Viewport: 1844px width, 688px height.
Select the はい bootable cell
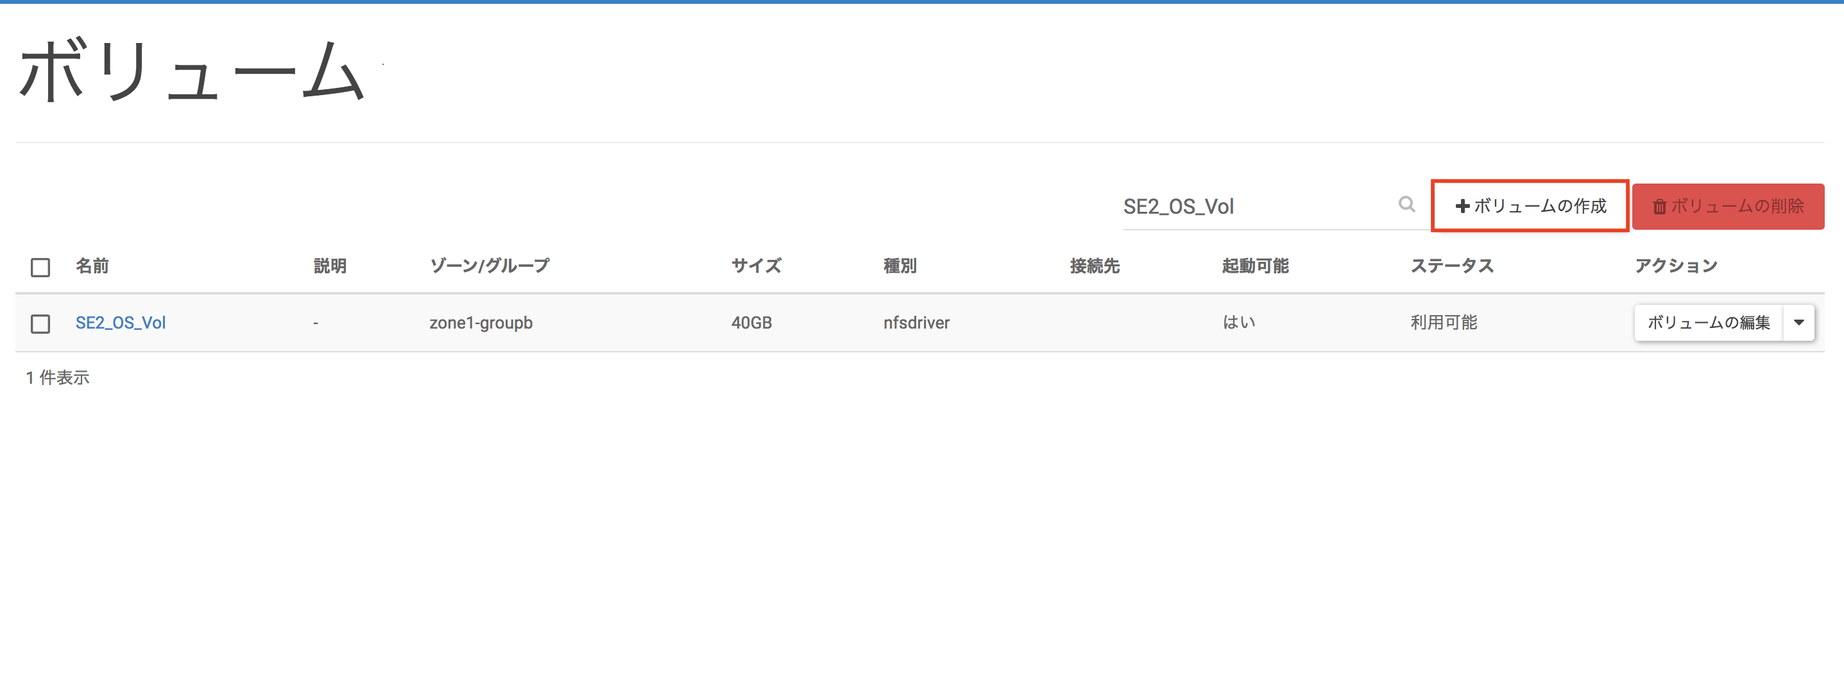[x=1239, y=323]
